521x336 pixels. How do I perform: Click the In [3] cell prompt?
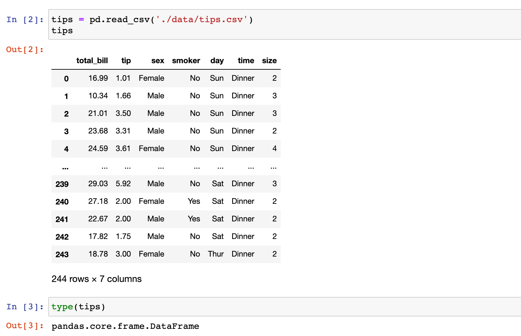(25, 307)
